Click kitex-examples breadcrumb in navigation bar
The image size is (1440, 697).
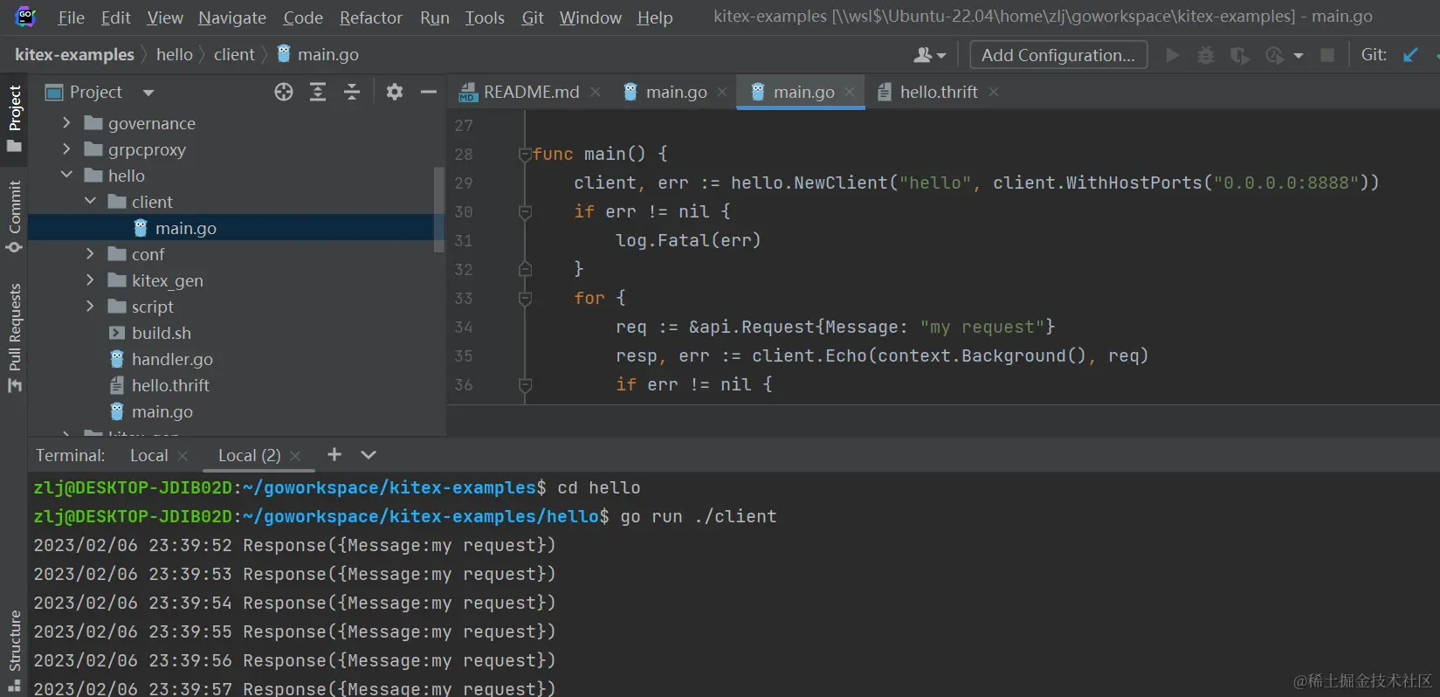(74, 54)
